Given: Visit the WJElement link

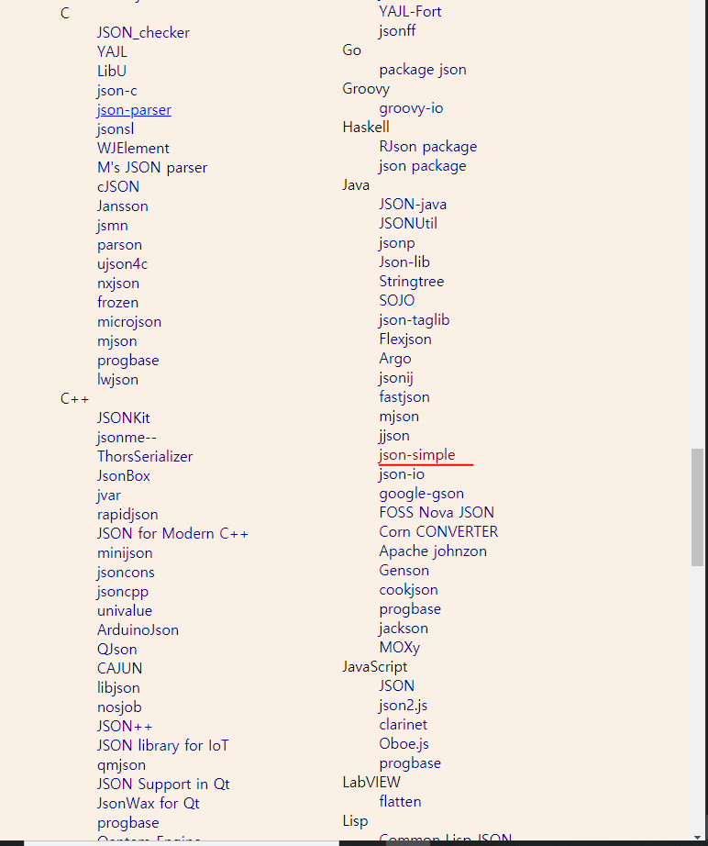Looking at the screenshot, I should tap(133, 149).
